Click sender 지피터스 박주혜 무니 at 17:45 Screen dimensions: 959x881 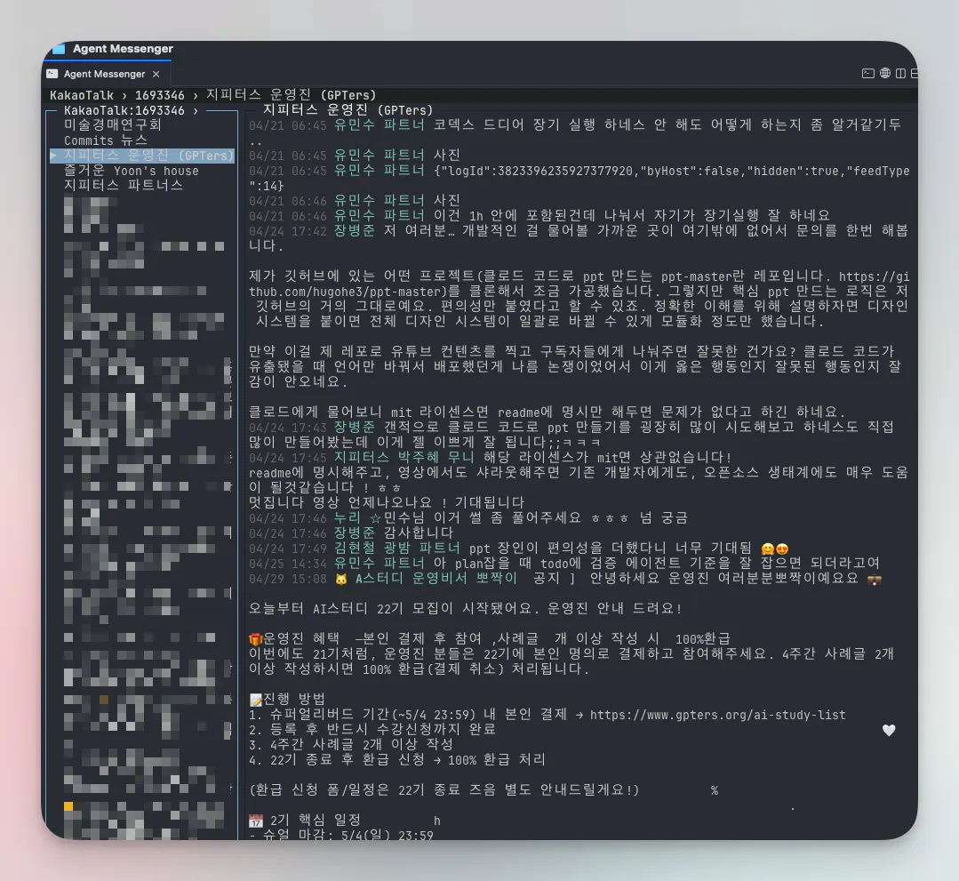(404, 457)
